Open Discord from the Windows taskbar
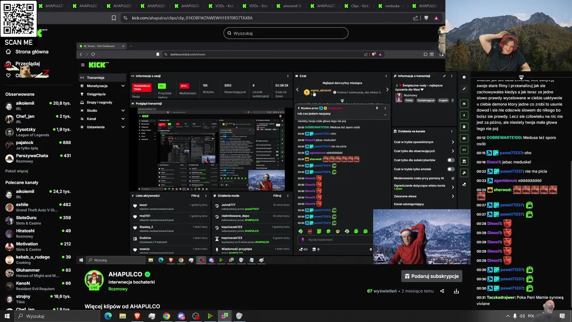Image resolution: width=572 pixels, height=322 pixels. pos(181,316)
